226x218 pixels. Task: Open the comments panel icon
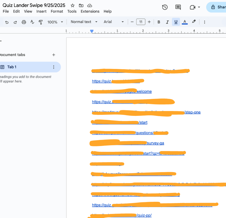[178, 7]
